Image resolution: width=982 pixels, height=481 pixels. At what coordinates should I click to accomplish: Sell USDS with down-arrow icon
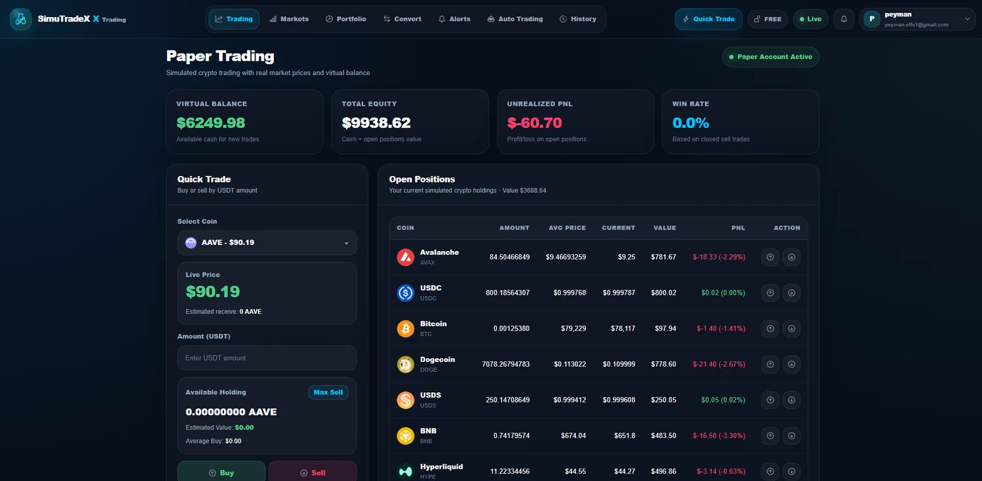point(791,400)
